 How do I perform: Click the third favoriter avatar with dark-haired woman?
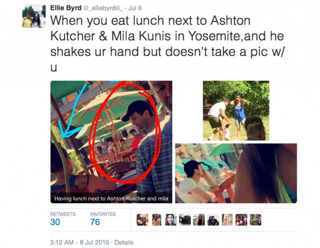pos(171,220)
